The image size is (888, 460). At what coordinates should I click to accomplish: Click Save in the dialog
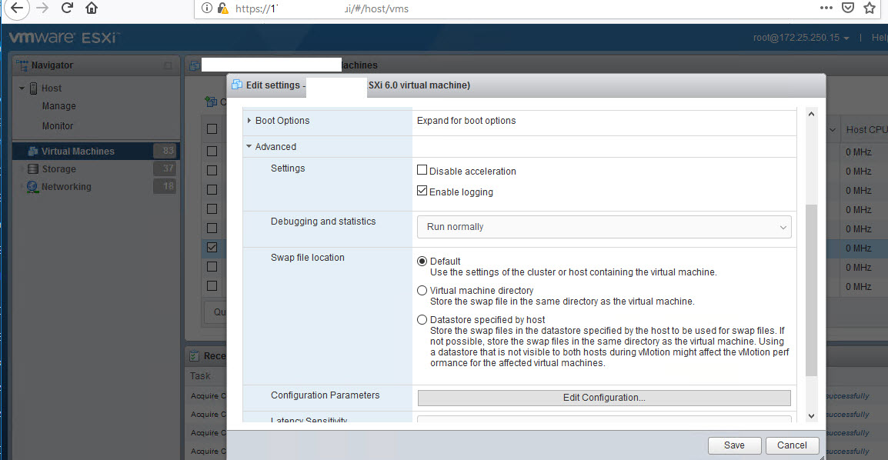[x=734, y=445]
